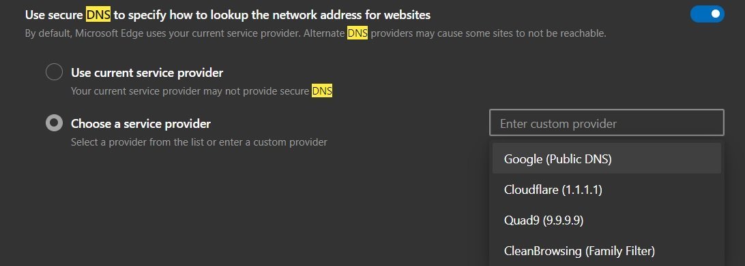Viewport: 745px width, 266px height.
Task: Select the Choose a service provider radio button
Action: click(54, 123)
